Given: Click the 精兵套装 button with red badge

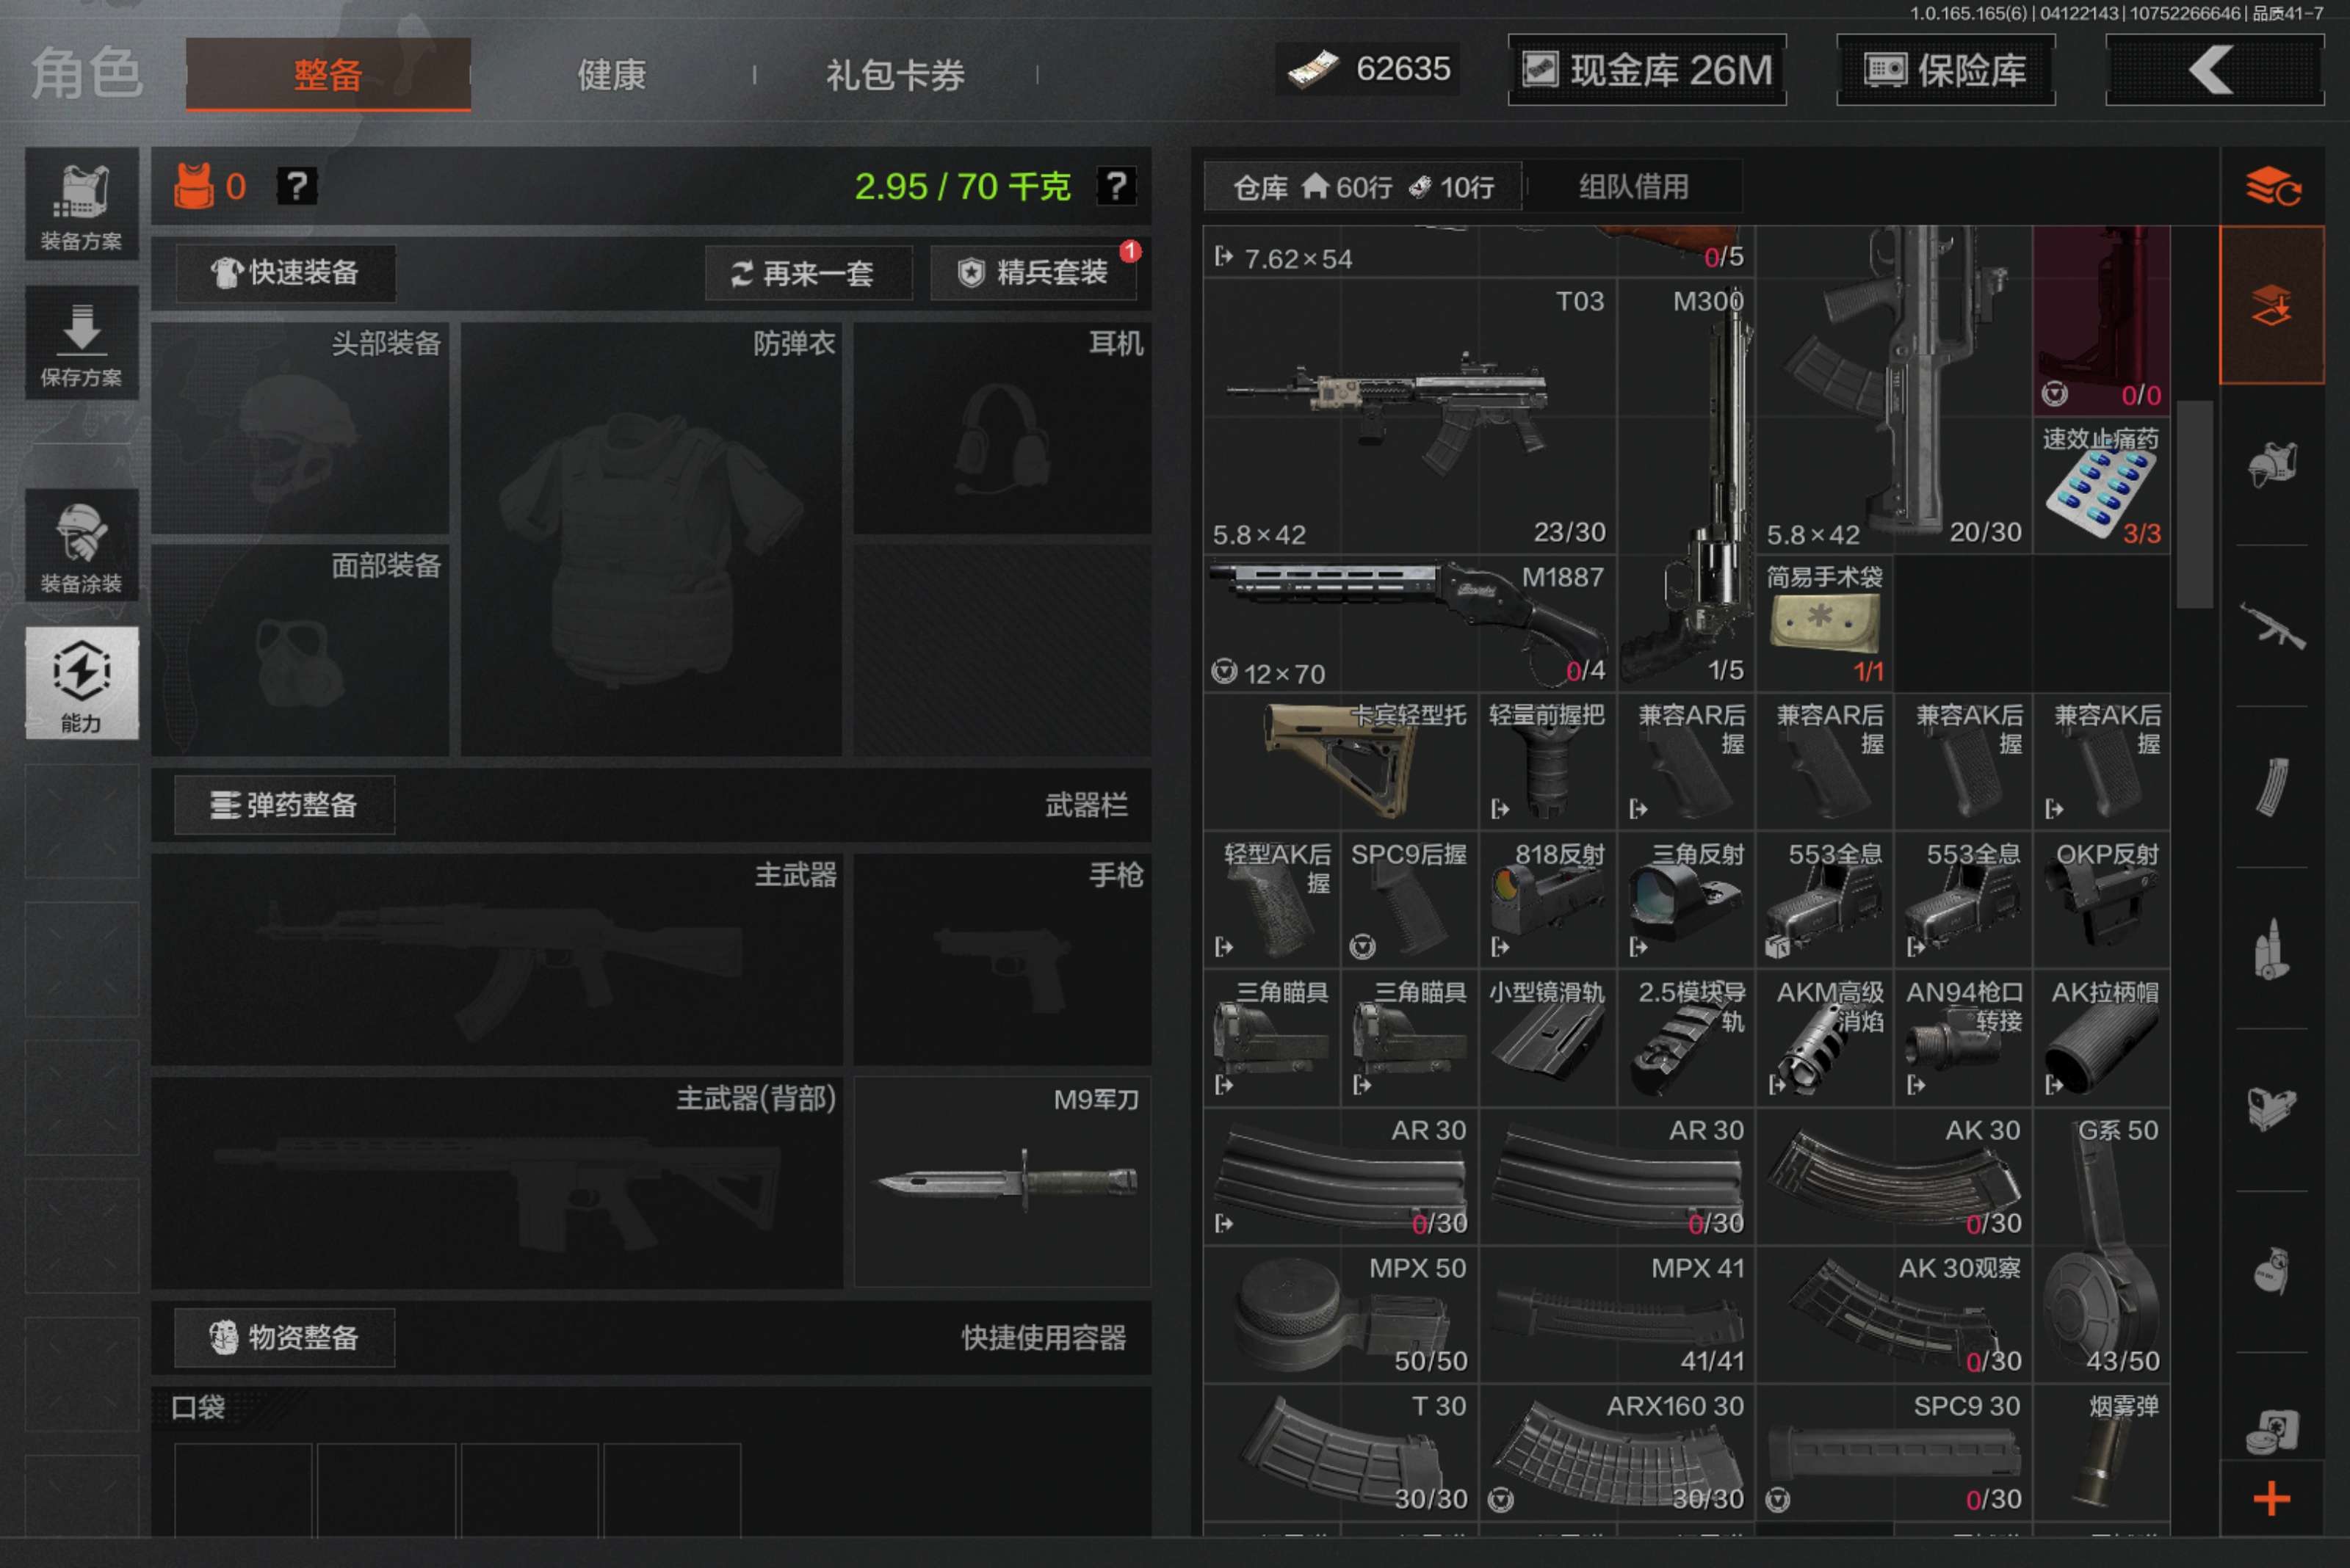Looking at the screenshot, I should click(x=1035, y=272).
